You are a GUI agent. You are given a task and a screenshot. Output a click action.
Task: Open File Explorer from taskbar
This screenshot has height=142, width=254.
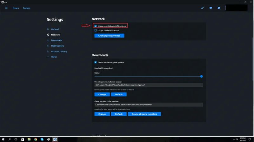click(29, 139)
